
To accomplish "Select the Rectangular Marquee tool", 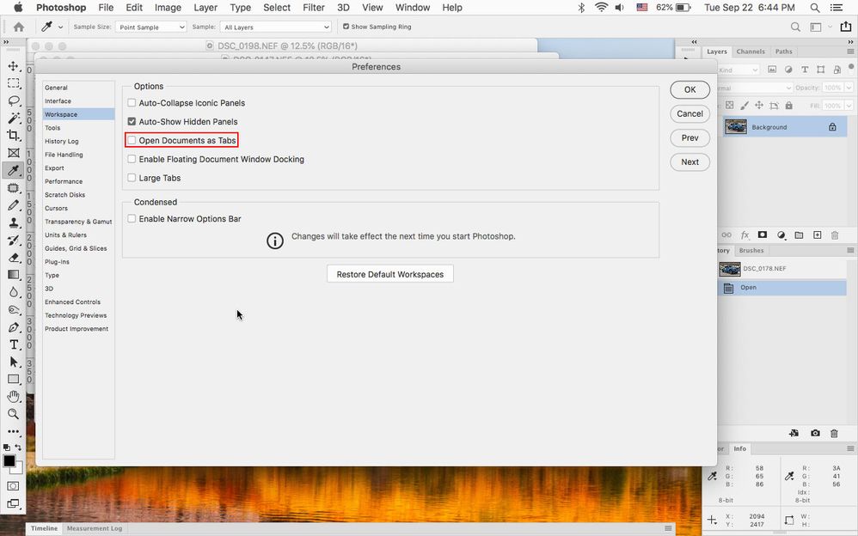I will (x=13, y=83).
